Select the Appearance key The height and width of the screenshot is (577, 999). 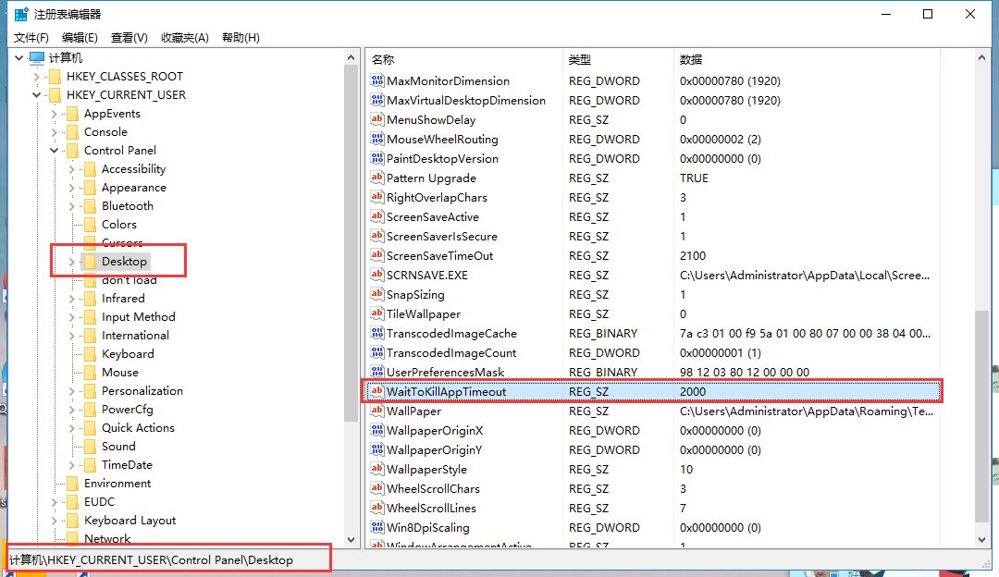point(134,187)
